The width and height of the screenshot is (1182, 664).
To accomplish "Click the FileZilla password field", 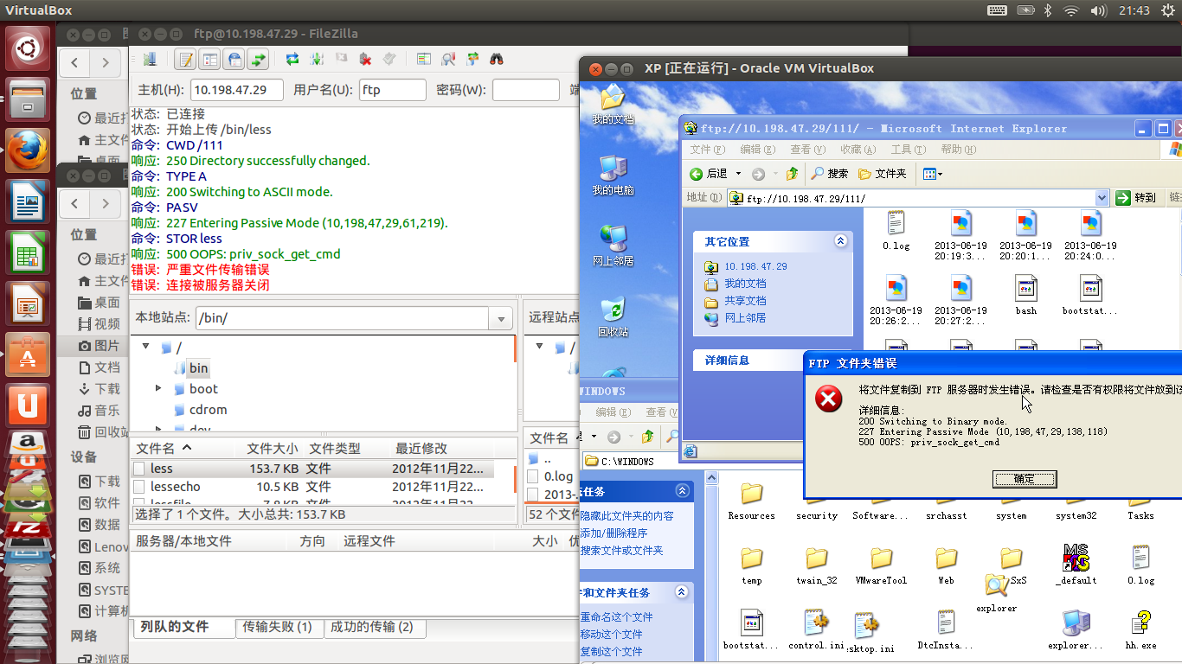I will tap(526, 90).
